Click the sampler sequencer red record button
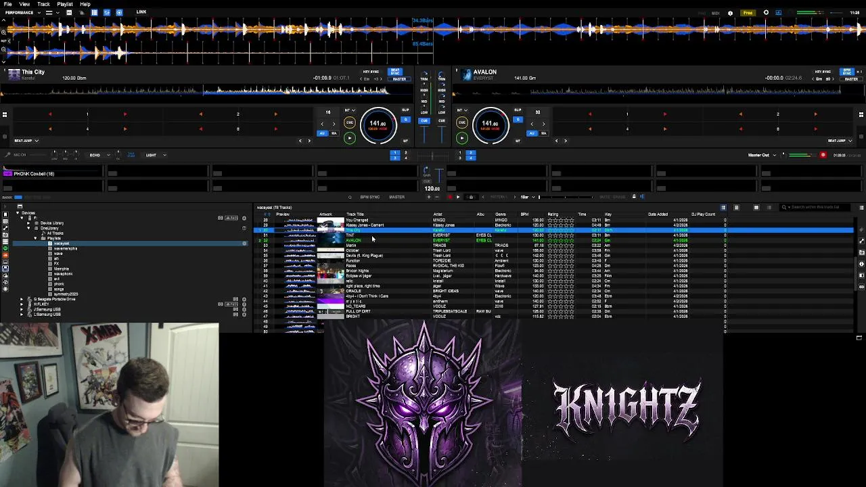866x487 pixels. point(449,197)
